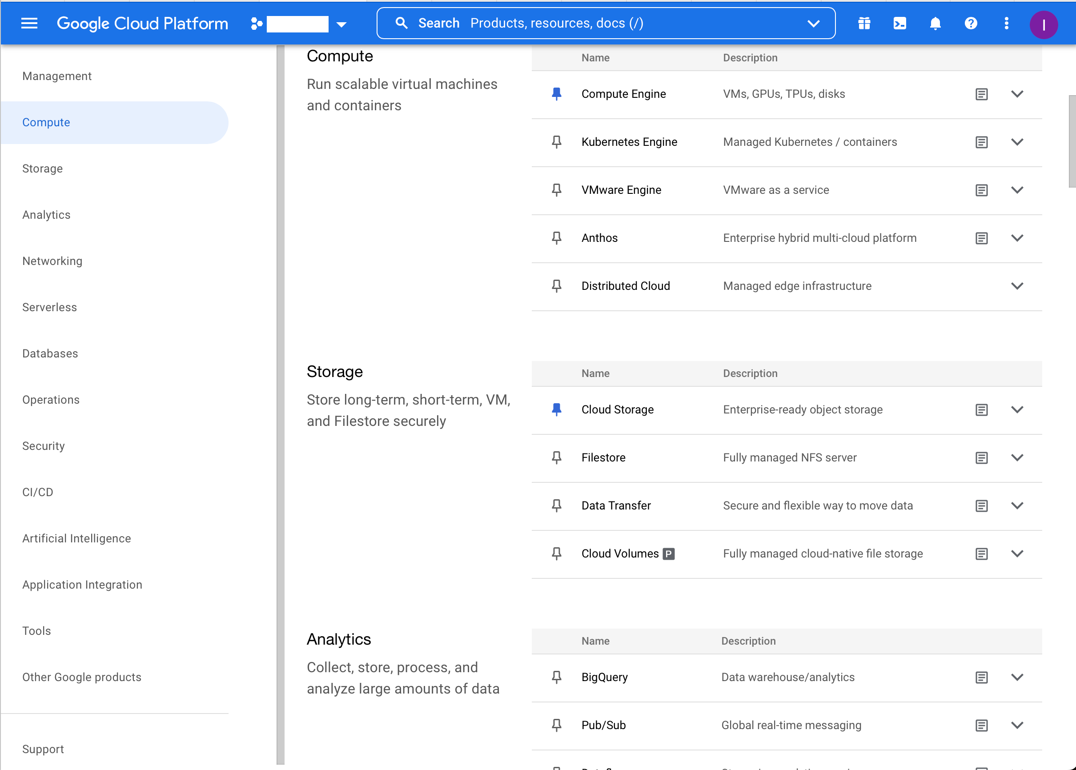Open Kubernetes Engine documentation icon
This screenshot has width=1076, height=770.
981,142
